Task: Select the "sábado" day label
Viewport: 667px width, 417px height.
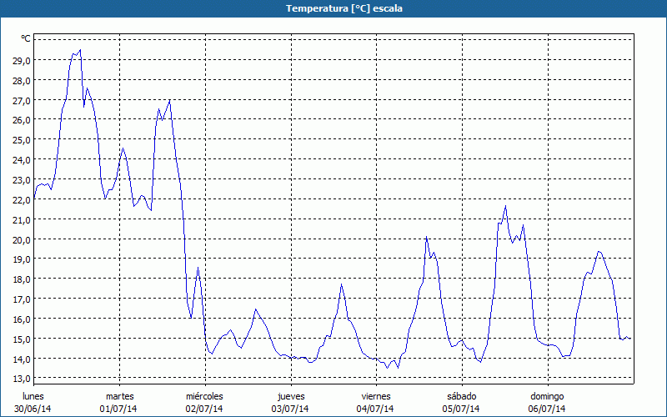Action: [x=461, y=396]
